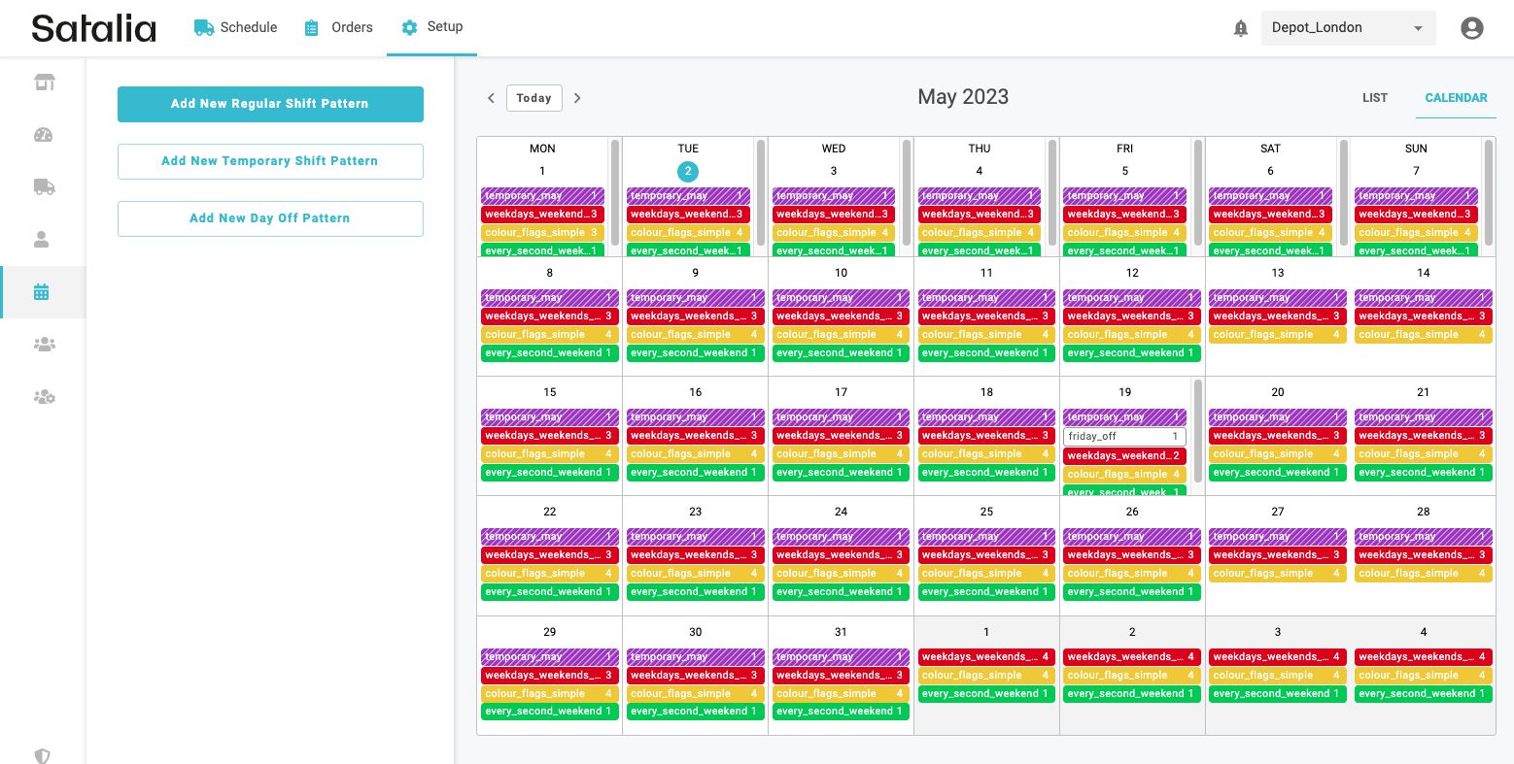Open the user account profile icon
The height and width of the screenshot is (764, 1514).
[x=1471, y=28]
